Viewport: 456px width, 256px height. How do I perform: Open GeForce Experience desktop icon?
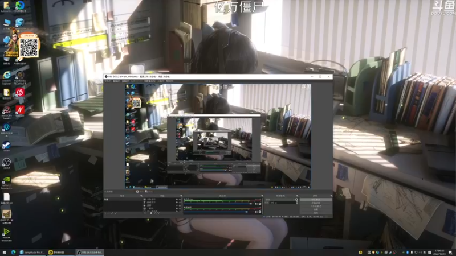[x=6, y=183]
